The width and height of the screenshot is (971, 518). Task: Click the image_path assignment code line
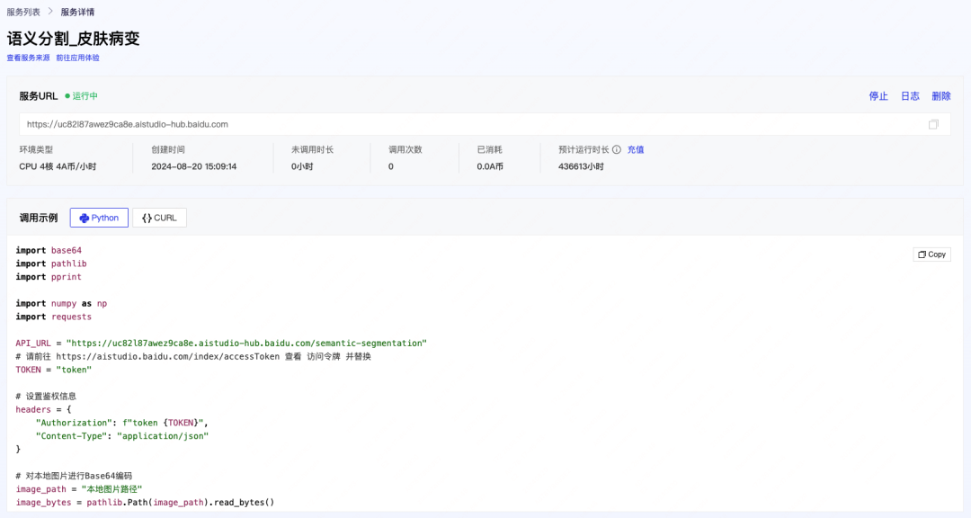[x=78, y=489]
